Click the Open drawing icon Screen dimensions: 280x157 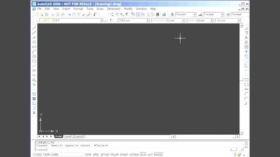tap(42, 14)
